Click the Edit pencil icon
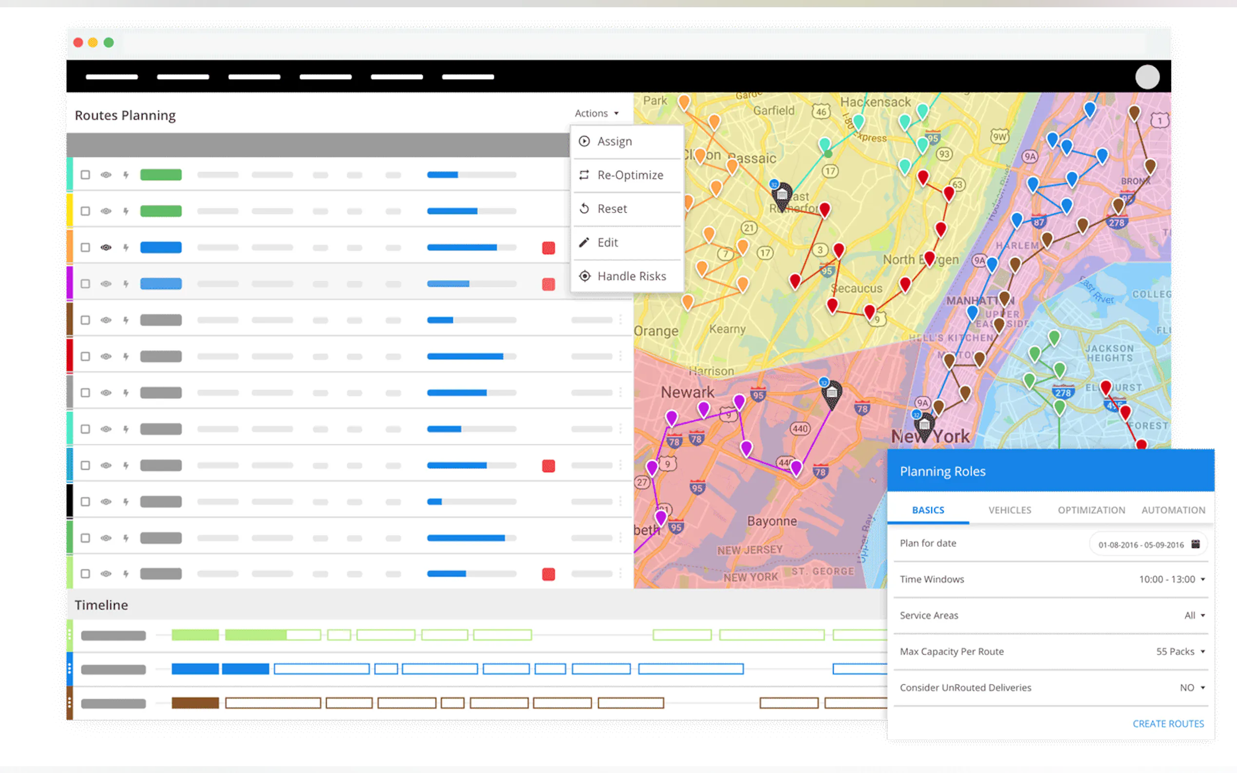Viewport: 1237px width, 773px height. pyautogui.click(x=584, y=242)
